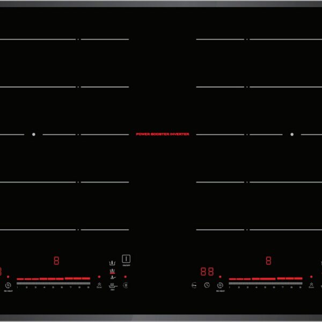Tap the right zone power level display
Image resolution: width=322 pixels, height=322 pixels.
268,261
